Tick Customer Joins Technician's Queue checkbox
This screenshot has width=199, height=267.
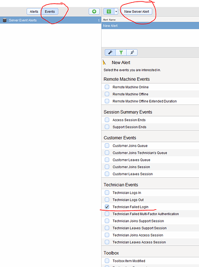[x=107, y=153]
